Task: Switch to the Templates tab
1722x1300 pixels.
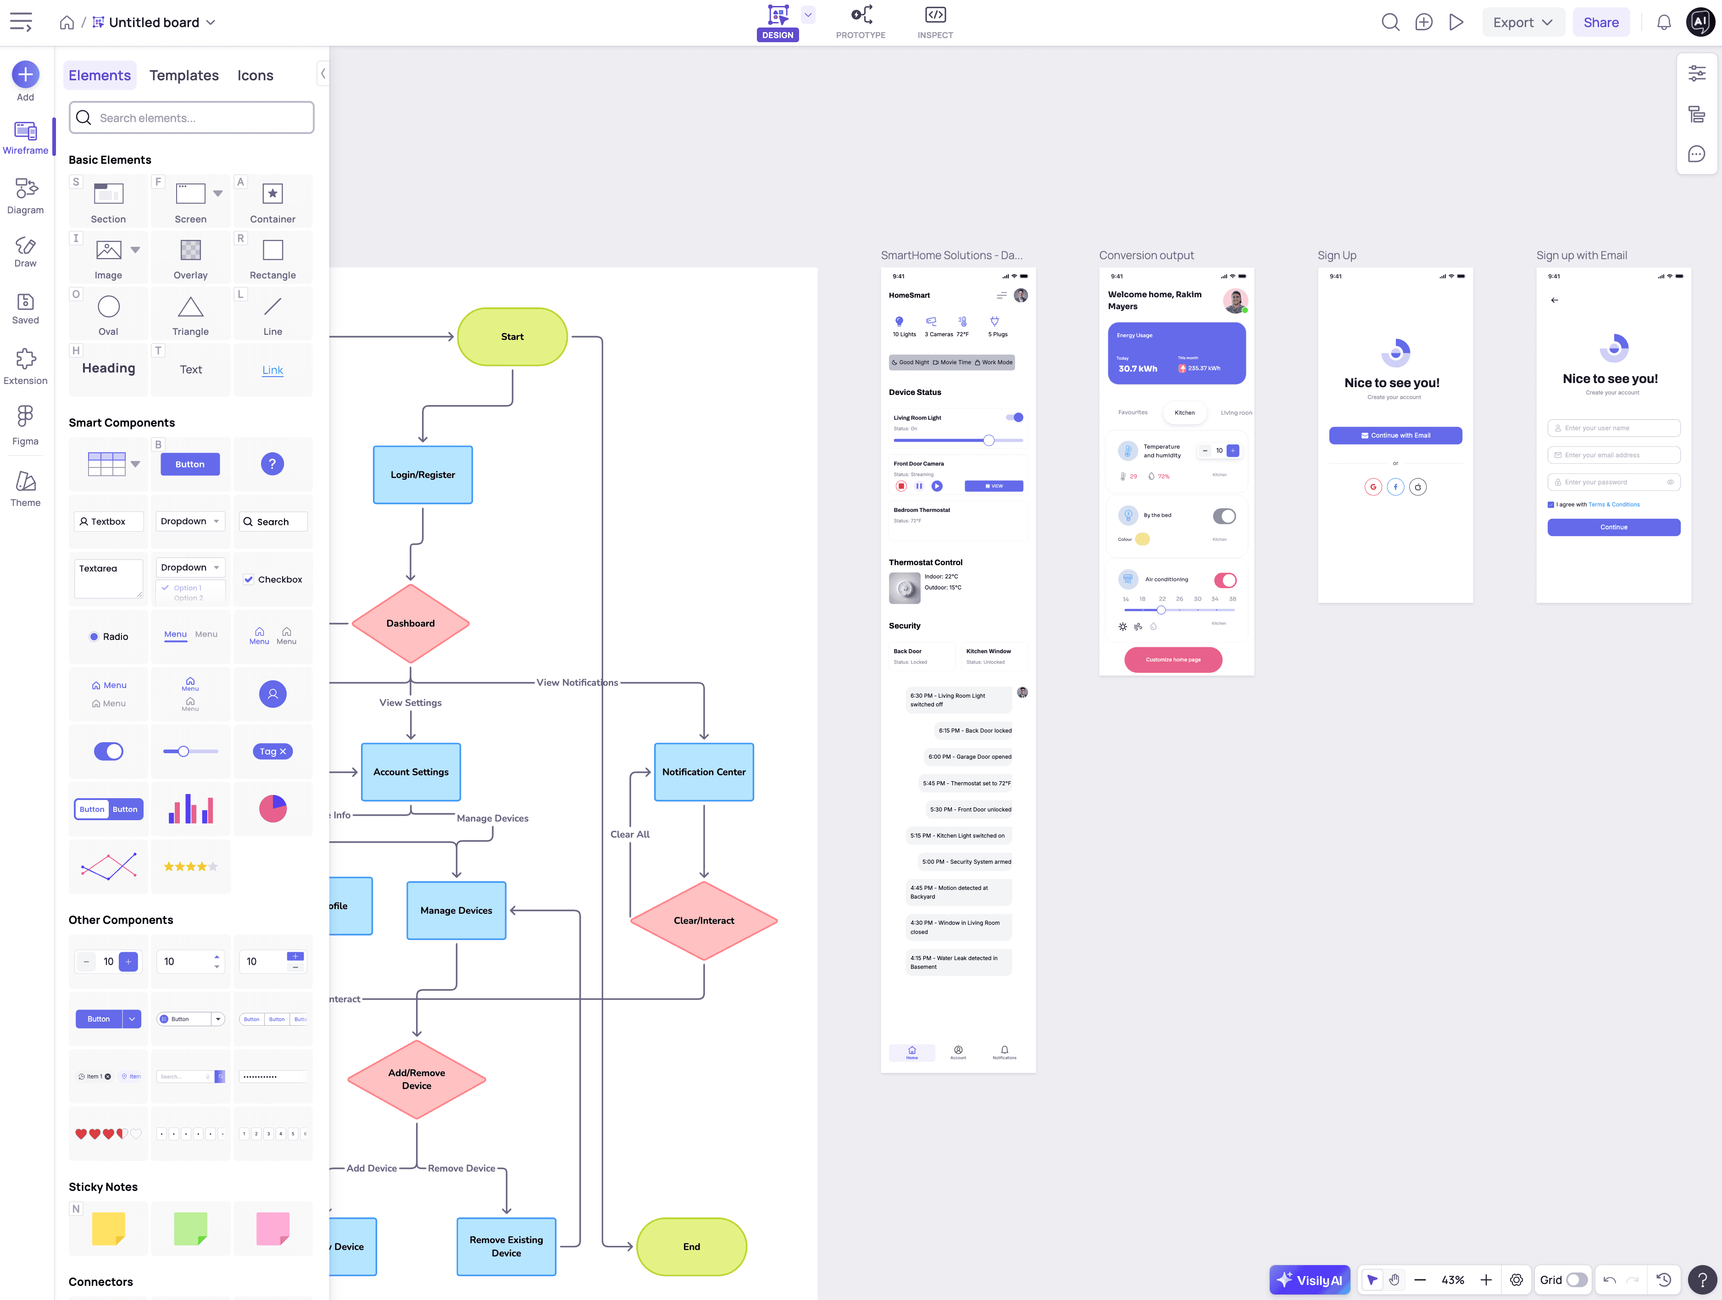Action: point(184,76)
